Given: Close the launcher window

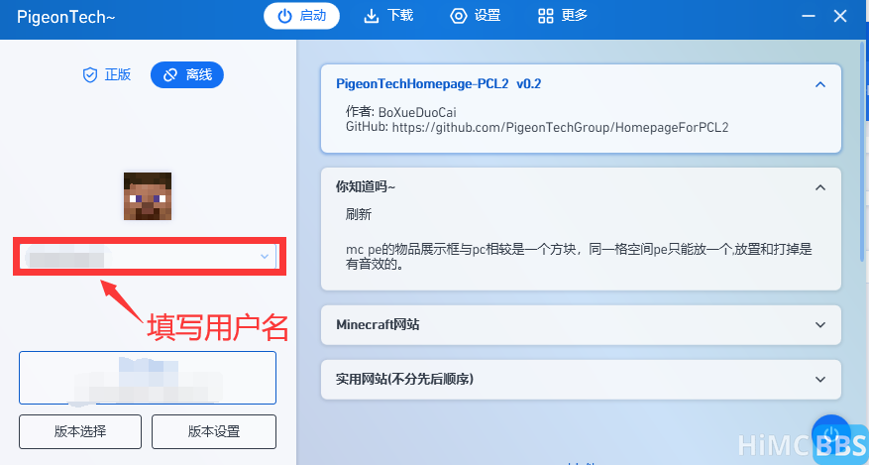Looking at the screenshot, I should click(x=840, y=16).
